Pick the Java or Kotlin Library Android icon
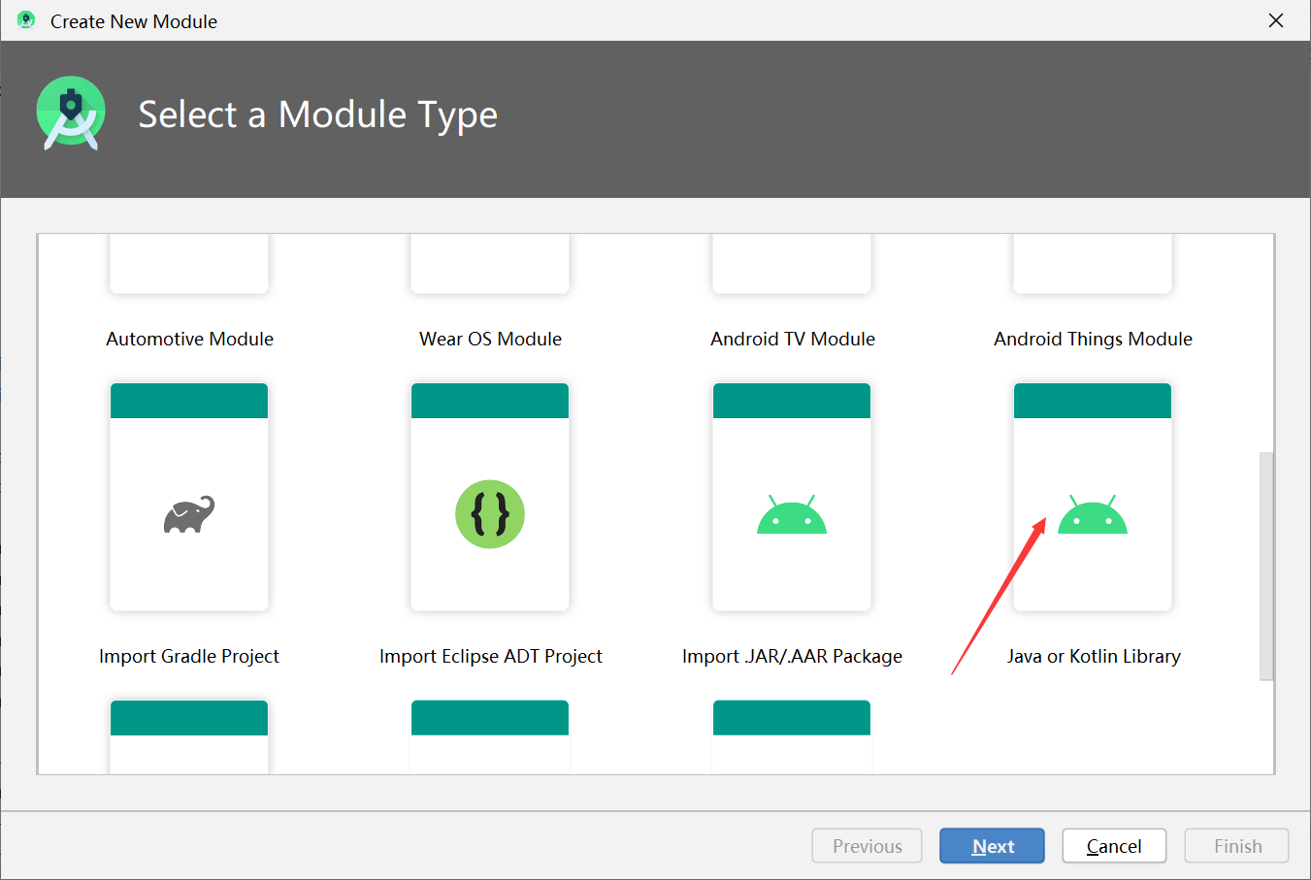The width and height of the screenshot is (1311, 880). coord(1093,514)
